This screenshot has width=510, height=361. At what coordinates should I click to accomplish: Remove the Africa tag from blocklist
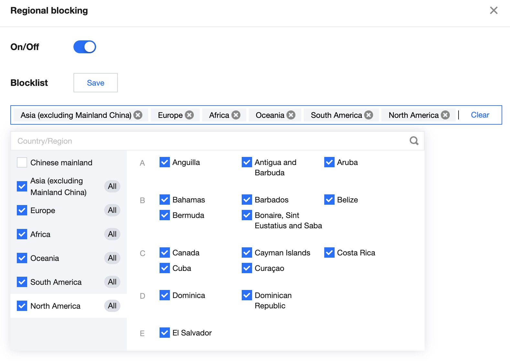236,115
